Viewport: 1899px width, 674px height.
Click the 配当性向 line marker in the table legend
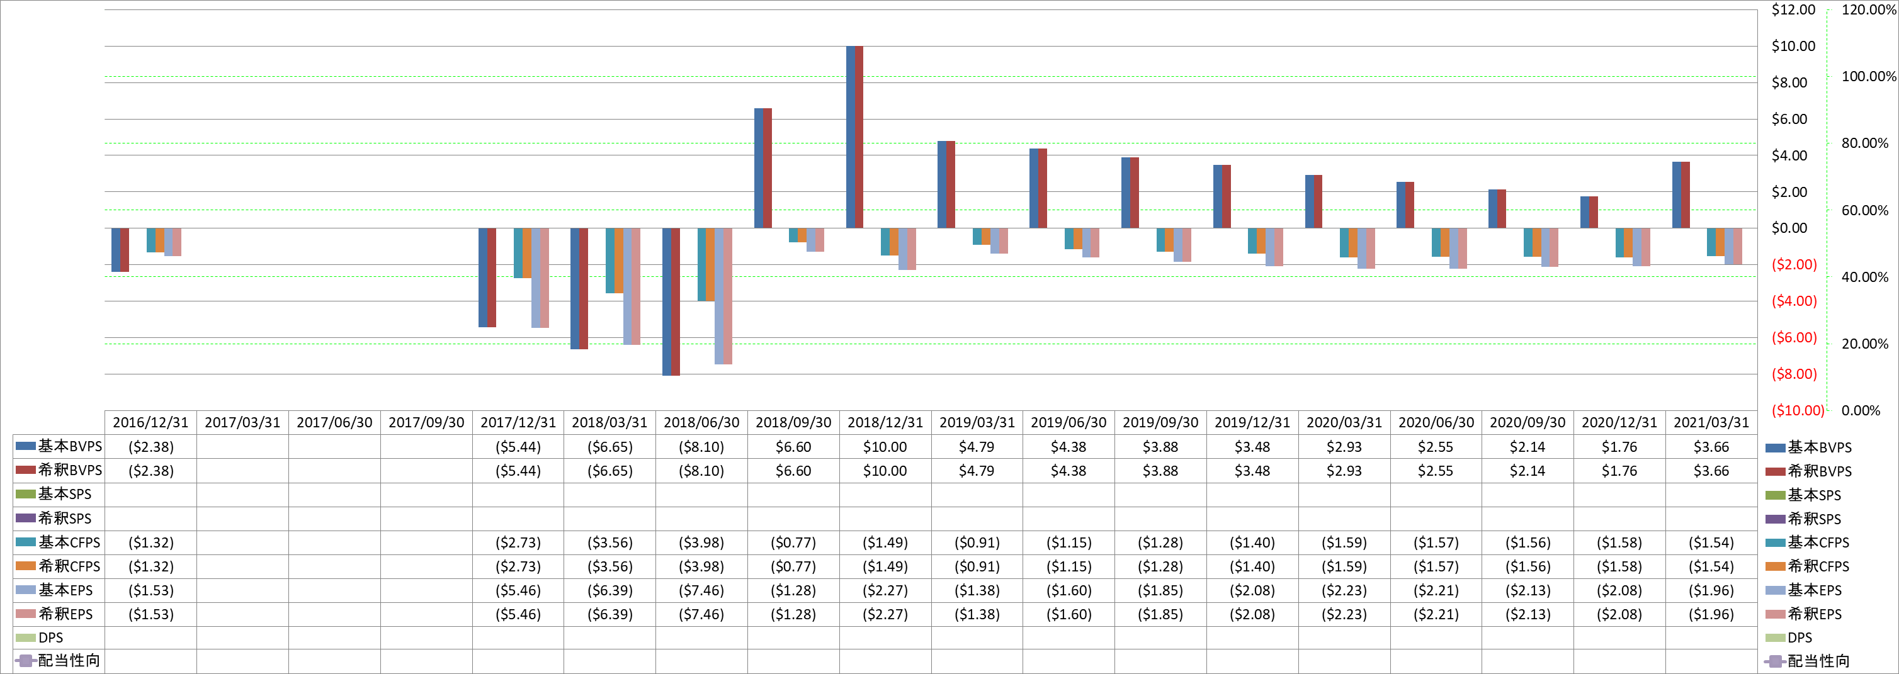[26, 661]
